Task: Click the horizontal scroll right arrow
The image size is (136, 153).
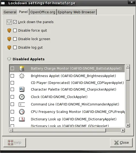Action: (123, 130)
